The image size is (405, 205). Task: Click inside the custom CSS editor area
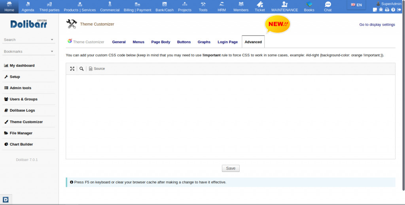231,117
